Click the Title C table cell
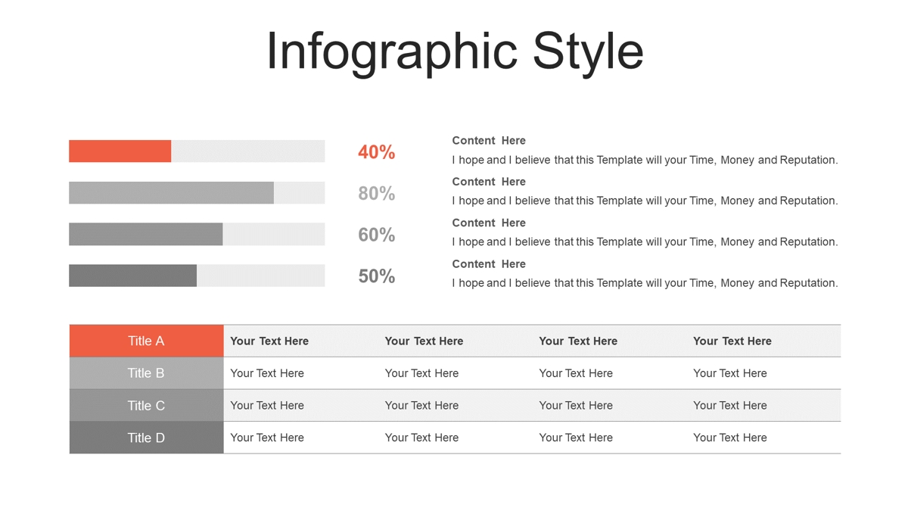This screenshot has width=908, height=511. (146, 406)
